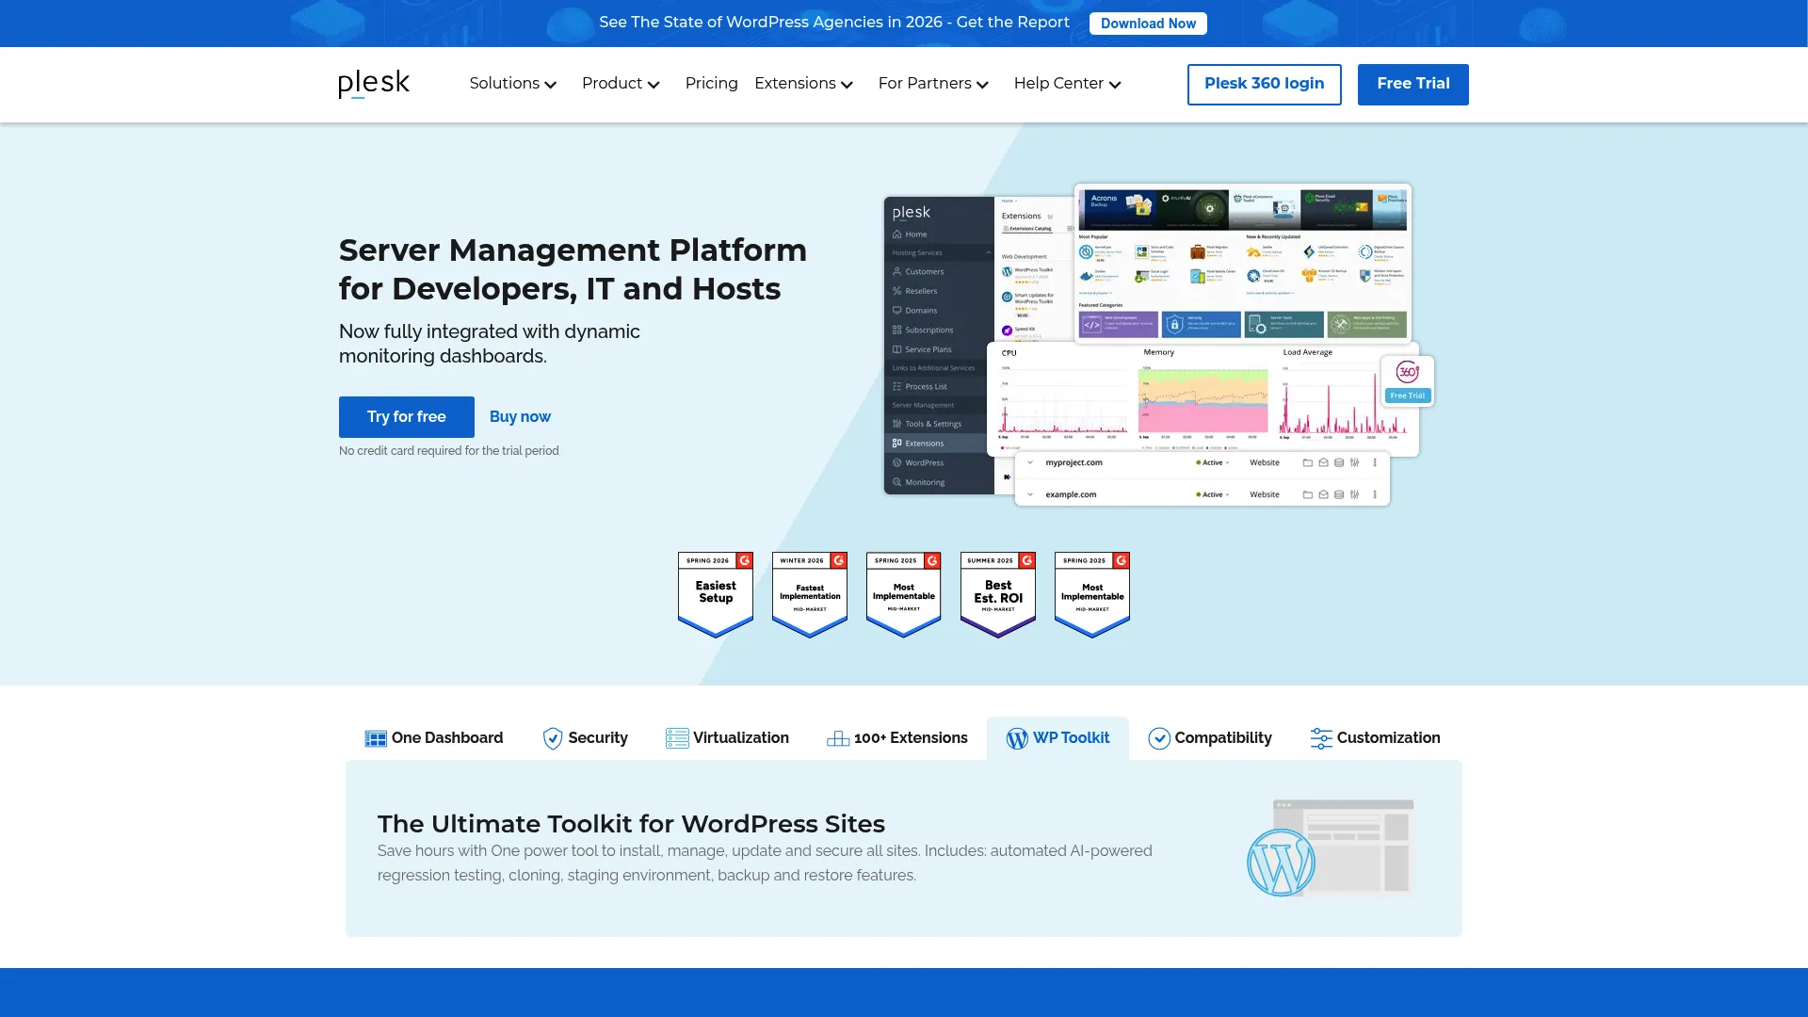Viewport: 1808px width, 1017px height.
Task: Switch to the Compatibility tab
Action: point(1210,738)
